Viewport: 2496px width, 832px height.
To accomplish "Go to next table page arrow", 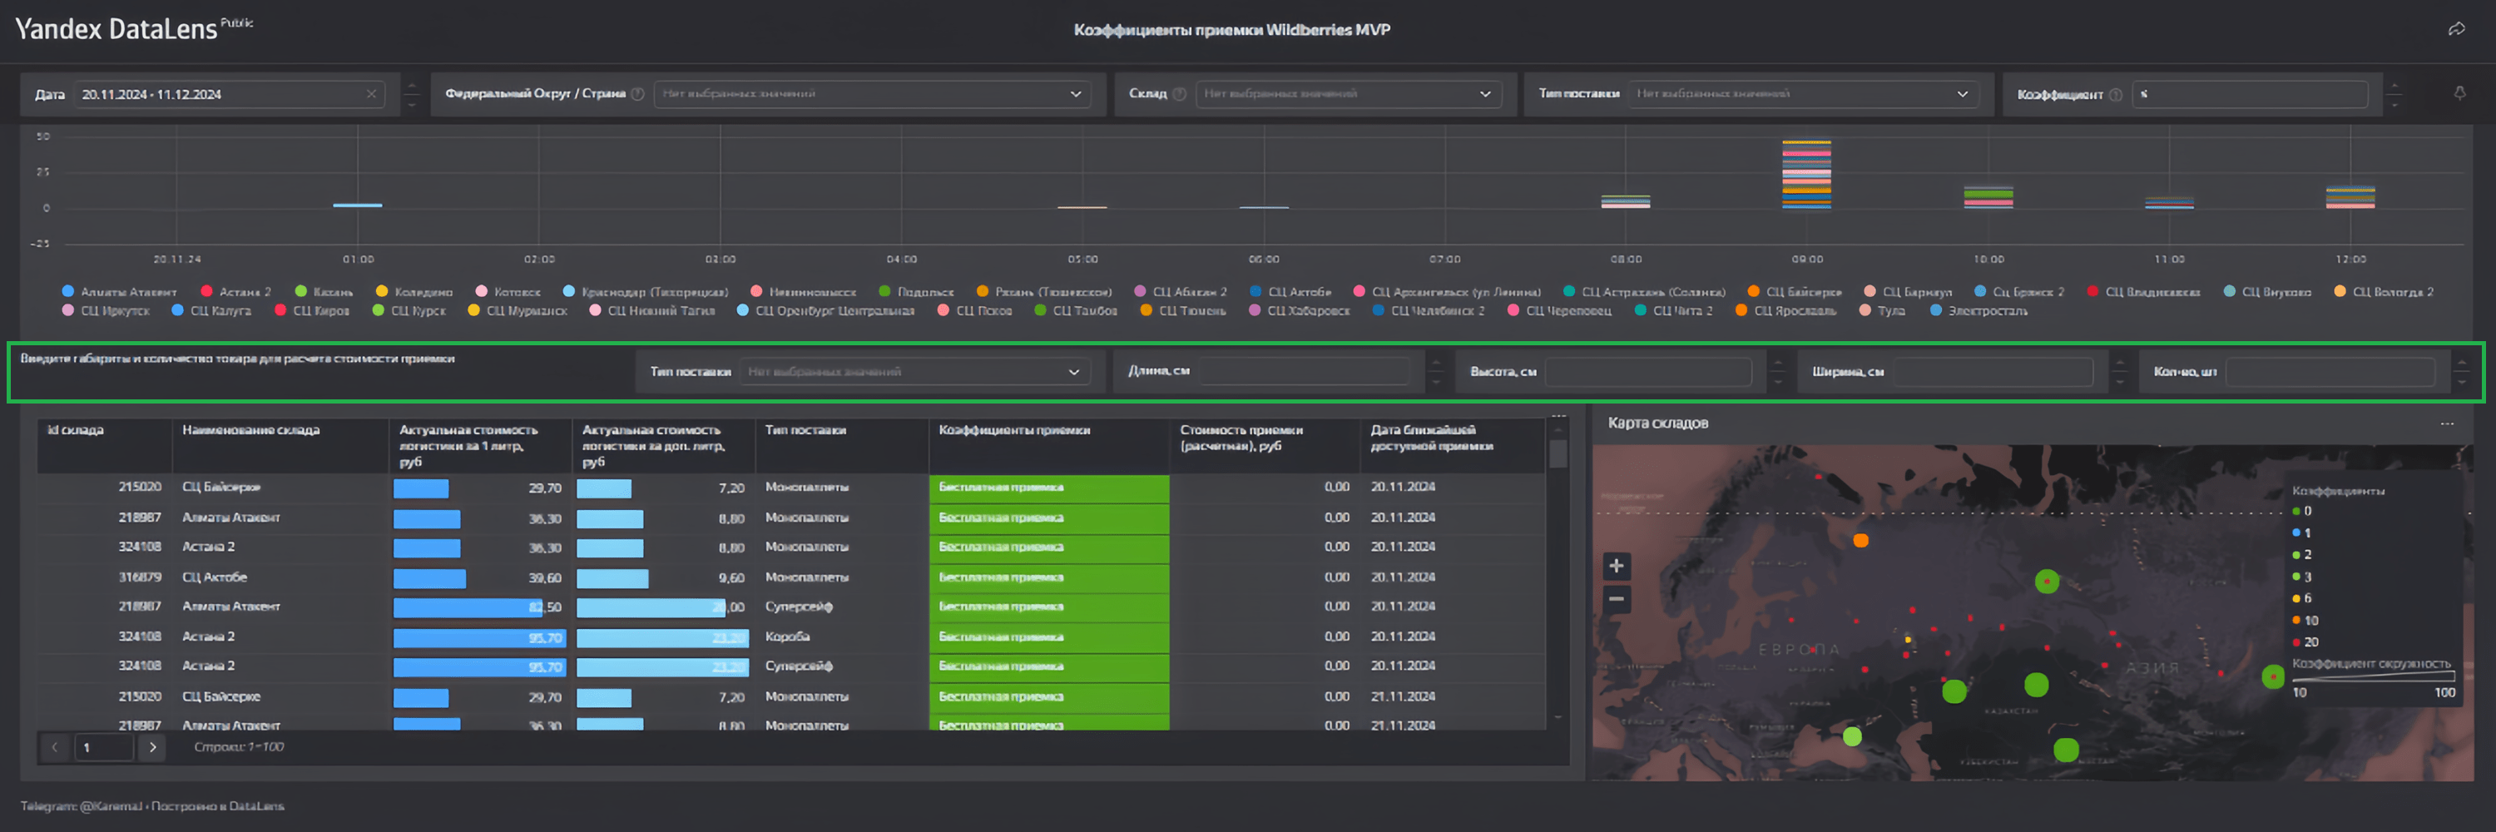I will coord(152,747).
